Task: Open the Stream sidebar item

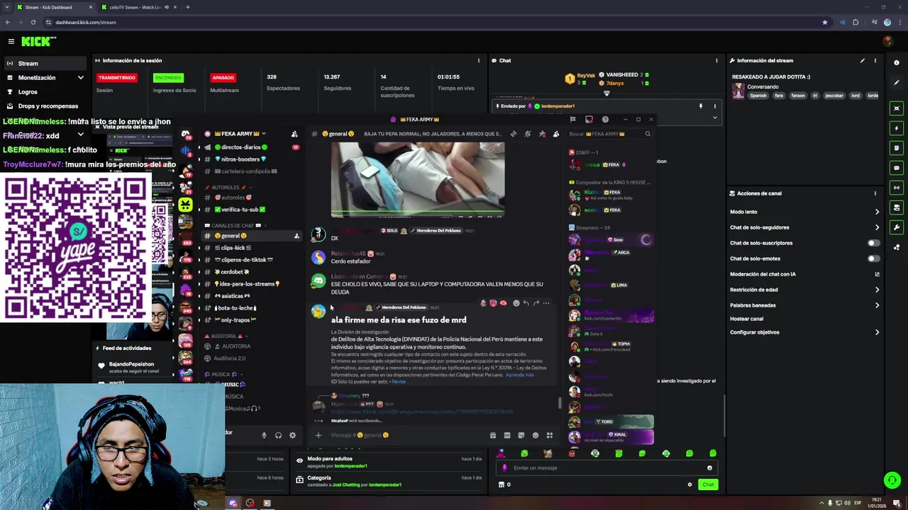Action: [46, 63]
